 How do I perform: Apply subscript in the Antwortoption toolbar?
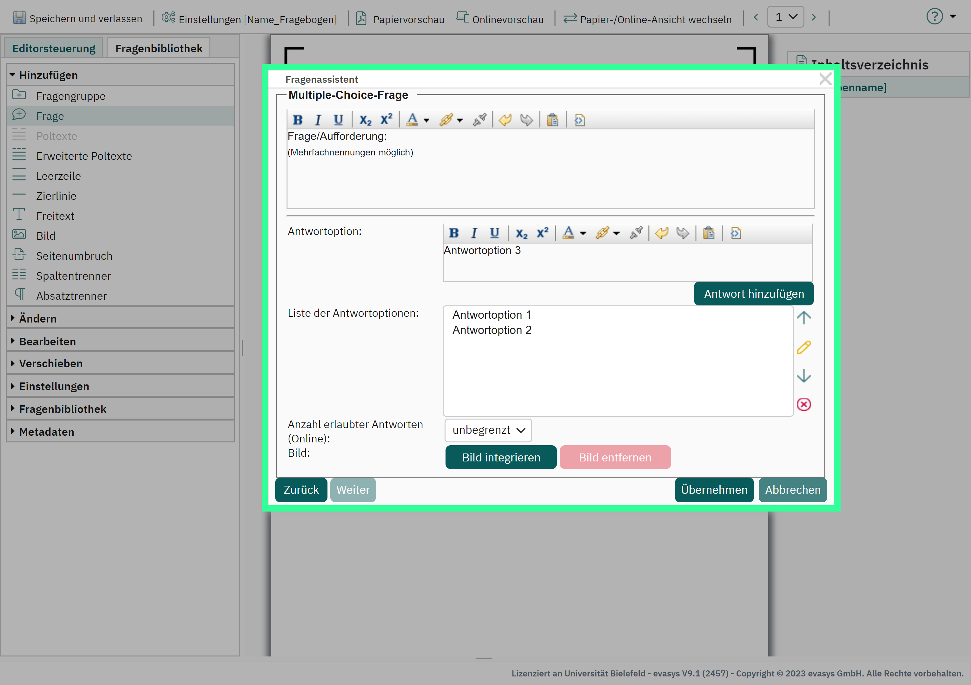(x=521, y=233)
